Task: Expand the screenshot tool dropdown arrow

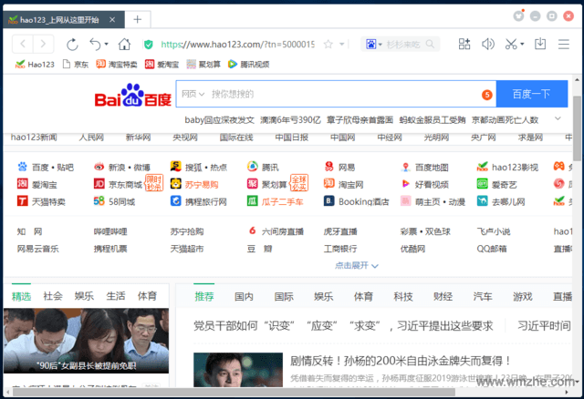Action: click(x=522, y=44)
